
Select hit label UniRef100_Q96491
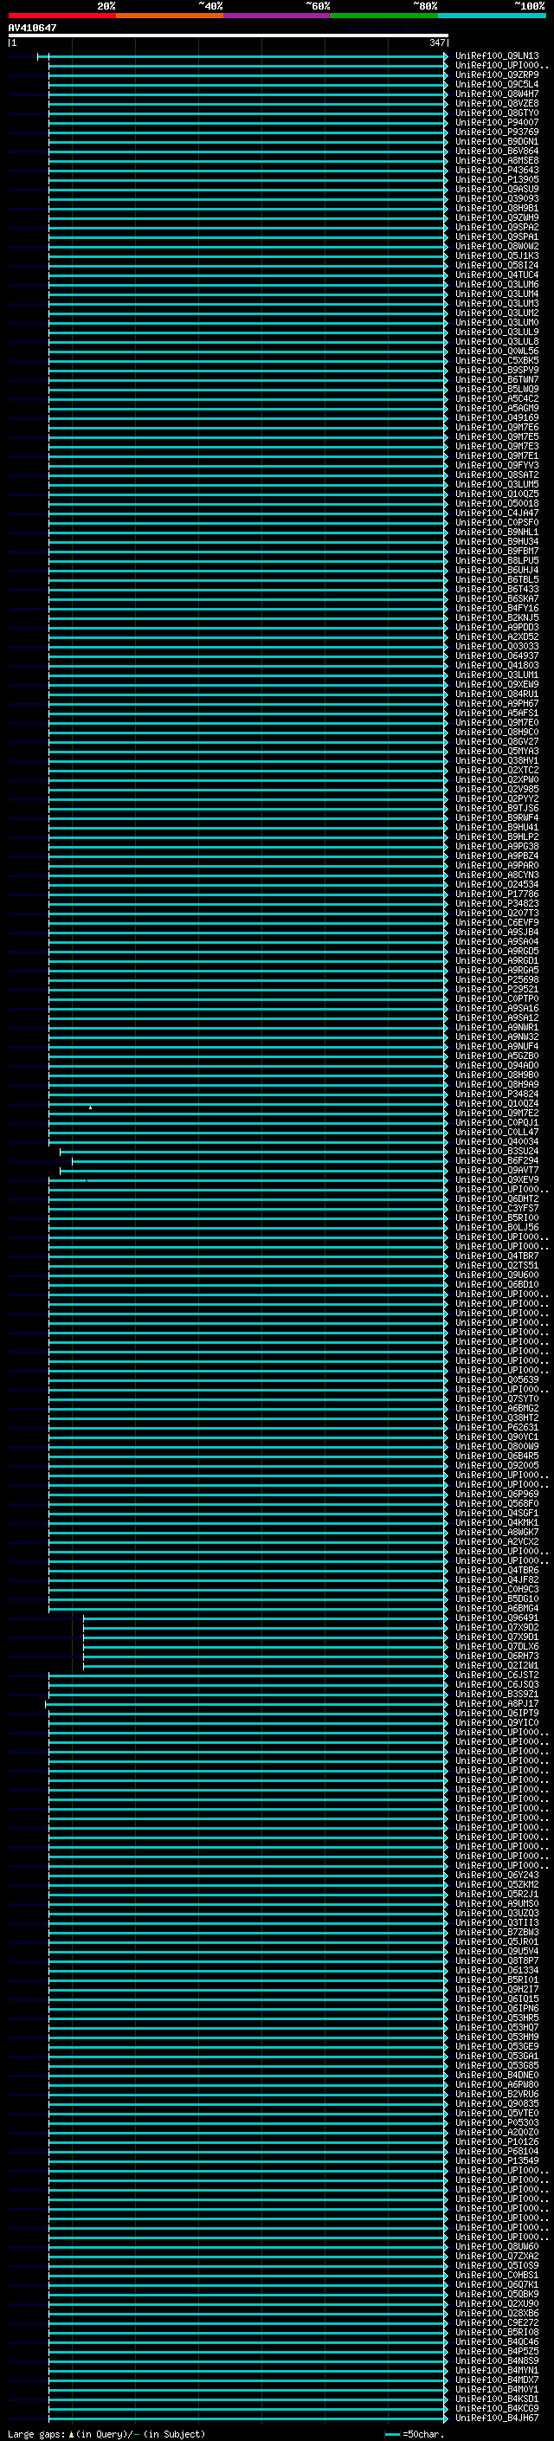[x=497, y=1618]
